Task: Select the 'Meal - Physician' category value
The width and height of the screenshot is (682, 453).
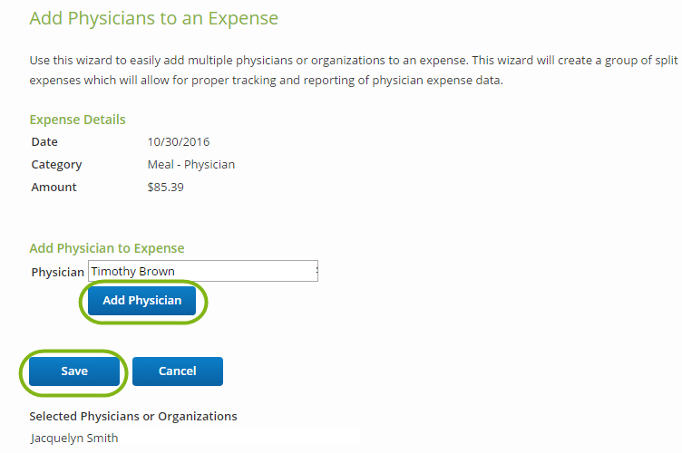Action: [x=191, y=165]
